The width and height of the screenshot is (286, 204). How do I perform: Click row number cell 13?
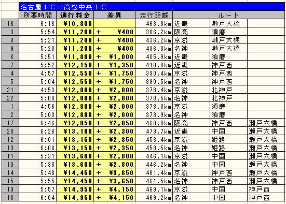[x=10, y=148]
